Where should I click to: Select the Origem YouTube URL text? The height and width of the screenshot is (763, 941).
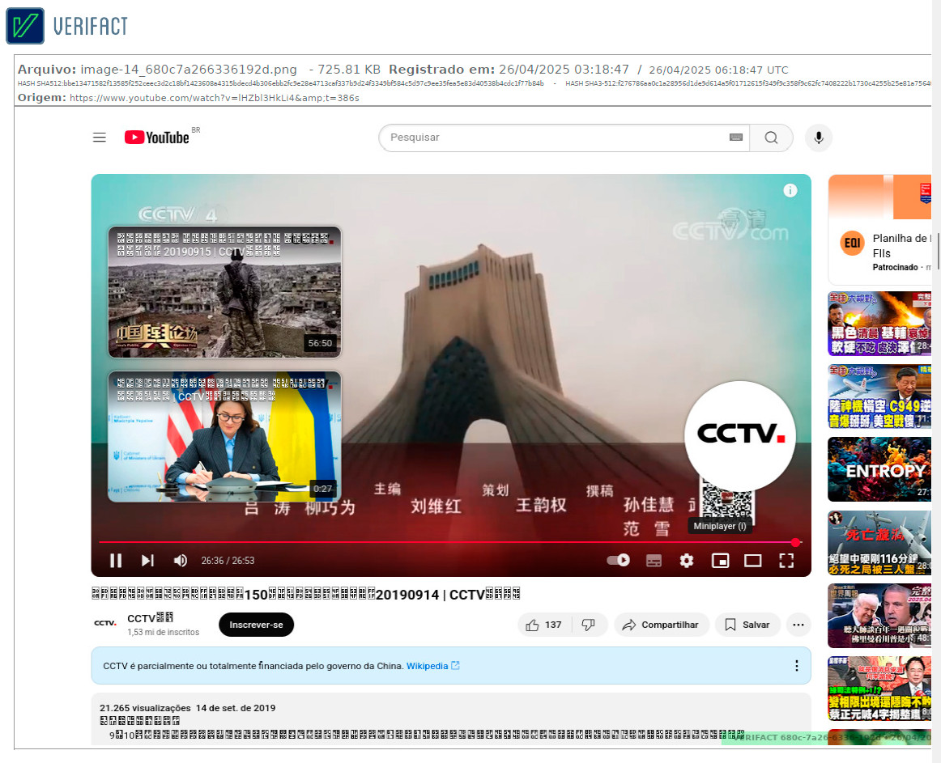(215, 98)
